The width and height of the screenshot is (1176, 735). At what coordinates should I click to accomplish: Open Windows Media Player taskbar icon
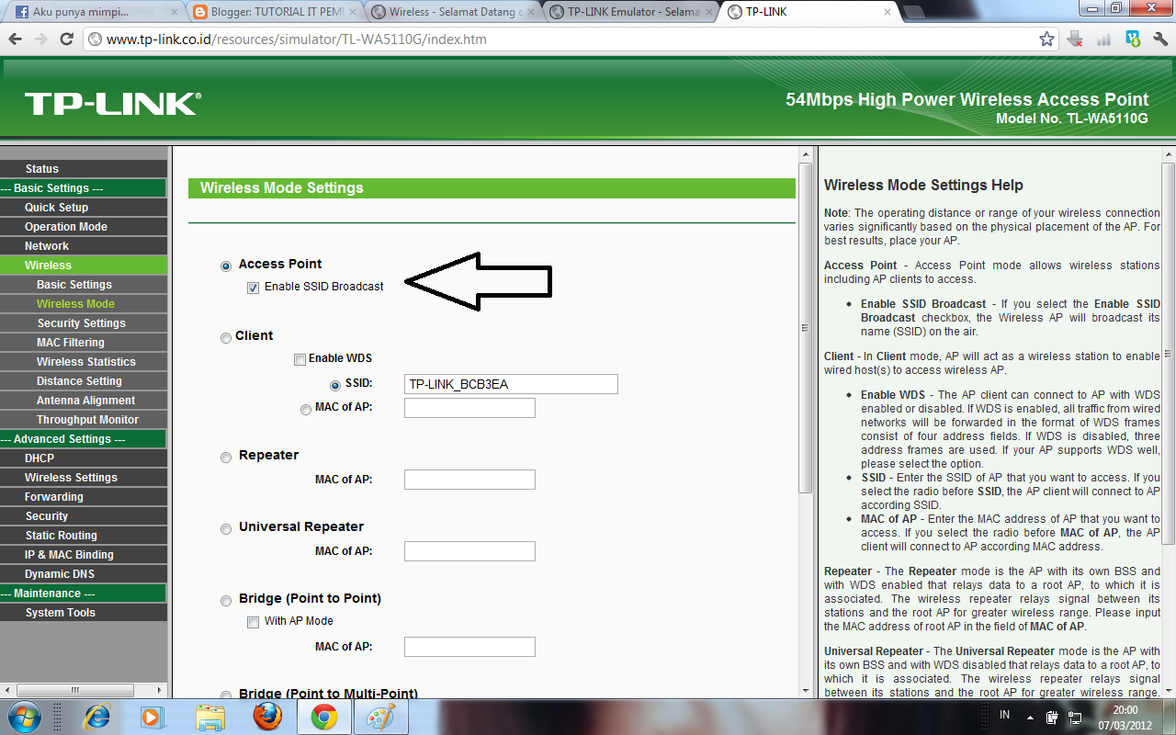coord(152,717)
